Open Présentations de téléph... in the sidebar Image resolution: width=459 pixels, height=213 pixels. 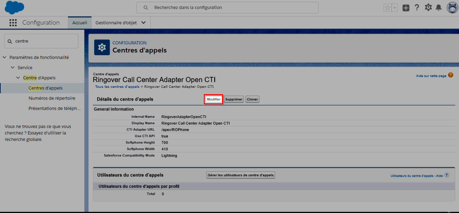pyautogui.click(x=55, y=108)
